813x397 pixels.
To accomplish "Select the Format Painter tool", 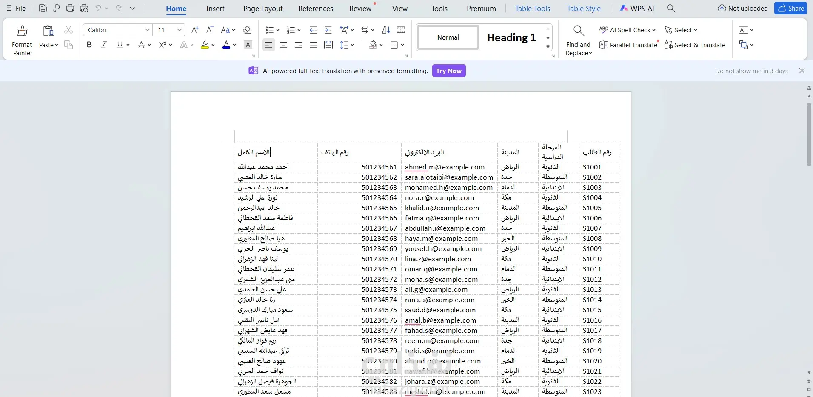I will 22,41.
